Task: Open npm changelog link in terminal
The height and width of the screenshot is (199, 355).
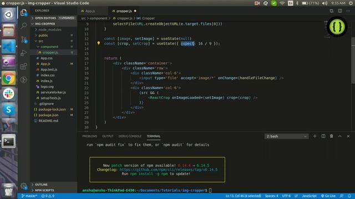Action: (169, 170)
